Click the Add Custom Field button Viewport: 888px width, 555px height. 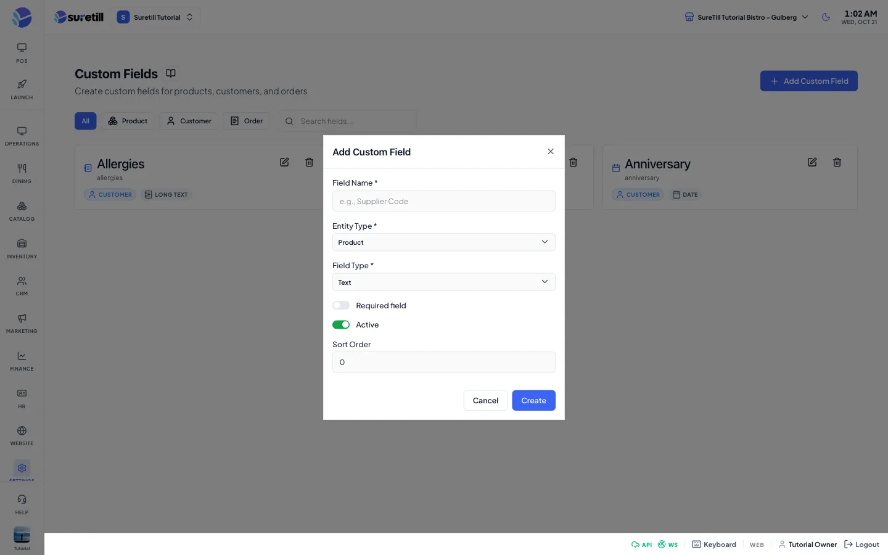(809, 81)
